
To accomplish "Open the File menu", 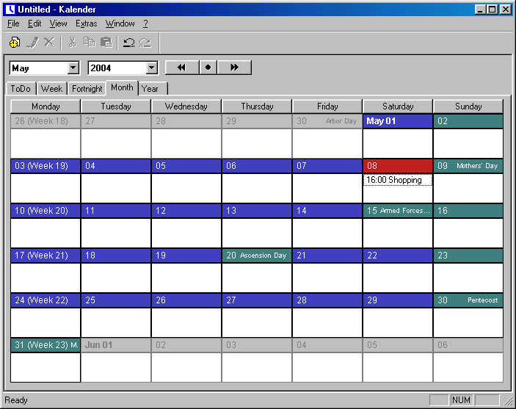I will coord(13,23).
